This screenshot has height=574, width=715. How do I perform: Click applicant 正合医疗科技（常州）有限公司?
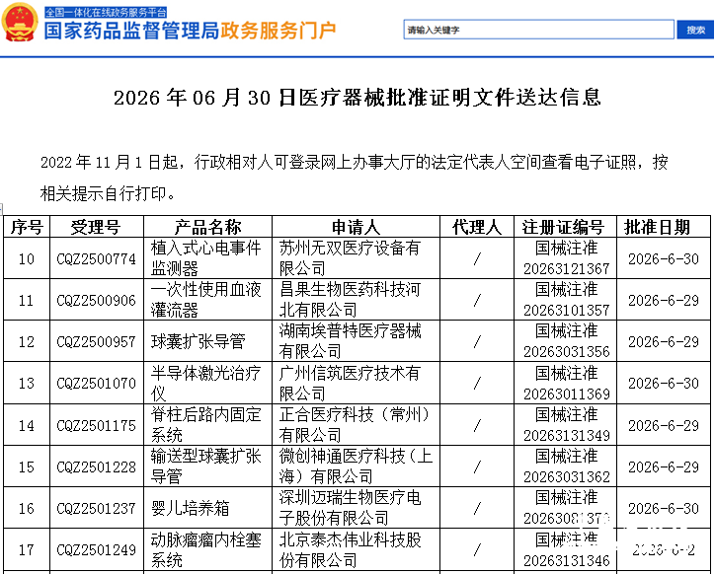(x=355, y=424)
